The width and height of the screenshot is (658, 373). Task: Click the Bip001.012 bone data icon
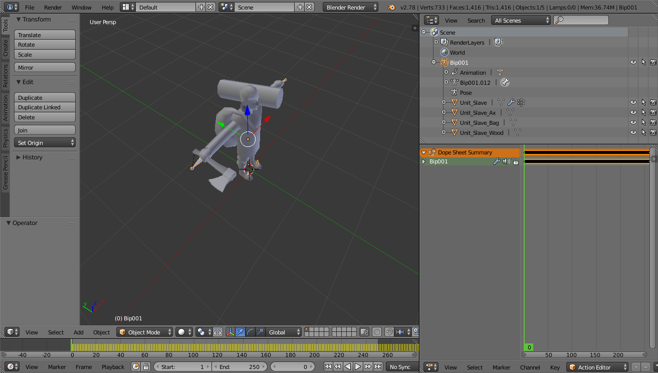click(505, 82)
